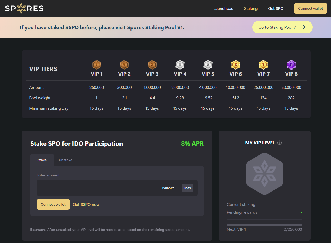Click the Current staking label

[x=241, y=205]
